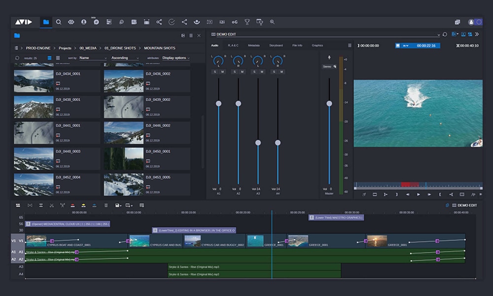Refresh the browse results list
This screenshot has height=296, width=493.
point(17,58)
